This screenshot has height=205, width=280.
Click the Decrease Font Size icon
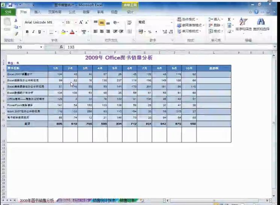point(87,22)
